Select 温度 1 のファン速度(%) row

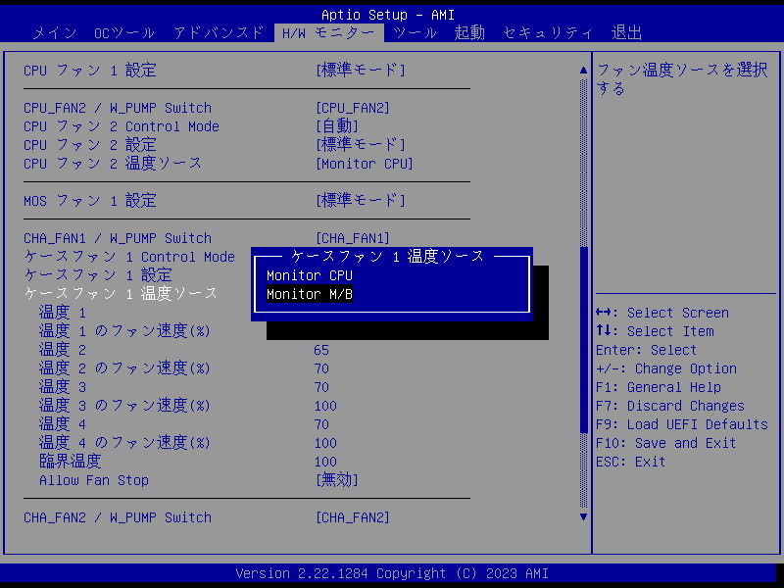point(124,331)
